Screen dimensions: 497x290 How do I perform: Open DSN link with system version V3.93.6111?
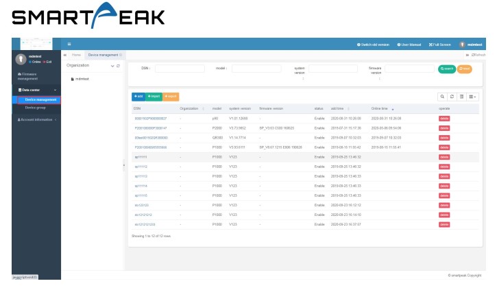(151, 147)
